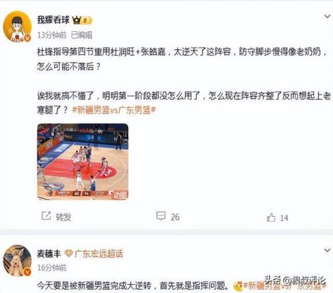Open the basketball game GIF thumbnail

83,162
